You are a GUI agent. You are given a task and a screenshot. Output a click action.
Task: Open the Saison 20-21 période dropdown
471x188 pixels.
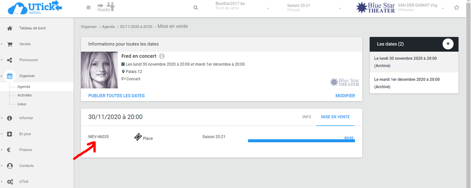(x=314, y=8)
